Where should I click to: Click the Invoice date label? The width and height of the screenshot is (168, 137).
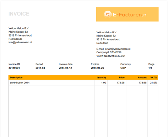[x=66, y=64]
